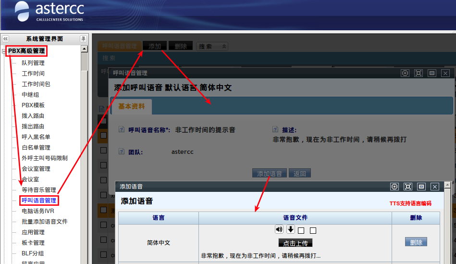
Task: Click help icon next to 描述
Action: [275, 130]
